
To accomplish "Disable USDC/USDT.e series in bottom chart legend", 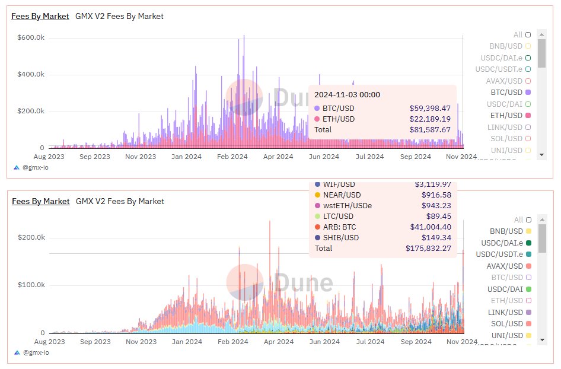I will click(x=503, y=254).
